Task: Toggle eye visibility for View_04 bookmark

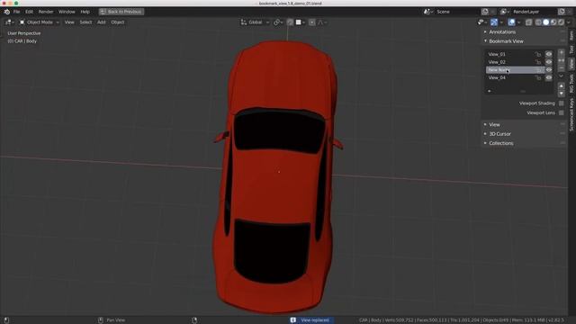Action: tap(549, 78)
